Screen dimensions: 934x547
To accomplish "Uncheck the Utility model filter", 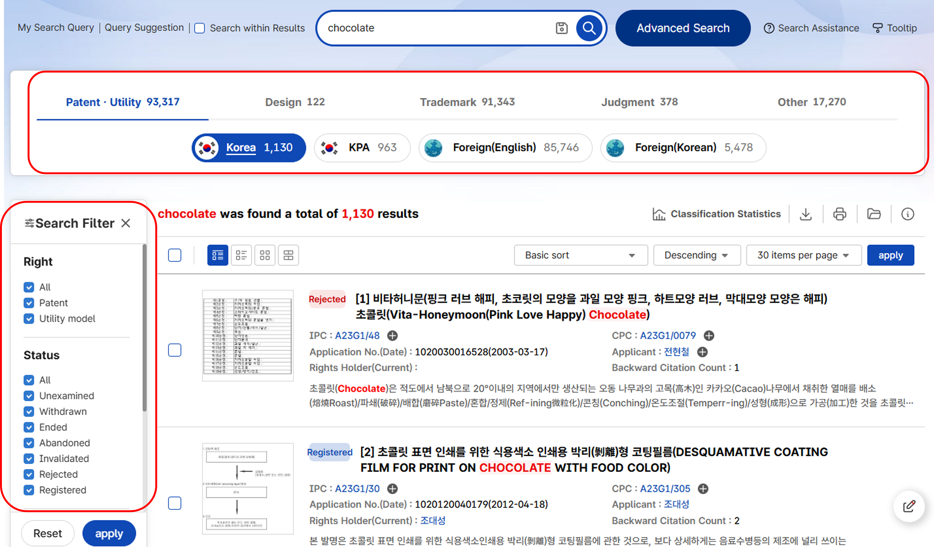I will click(x=29, y=319).
